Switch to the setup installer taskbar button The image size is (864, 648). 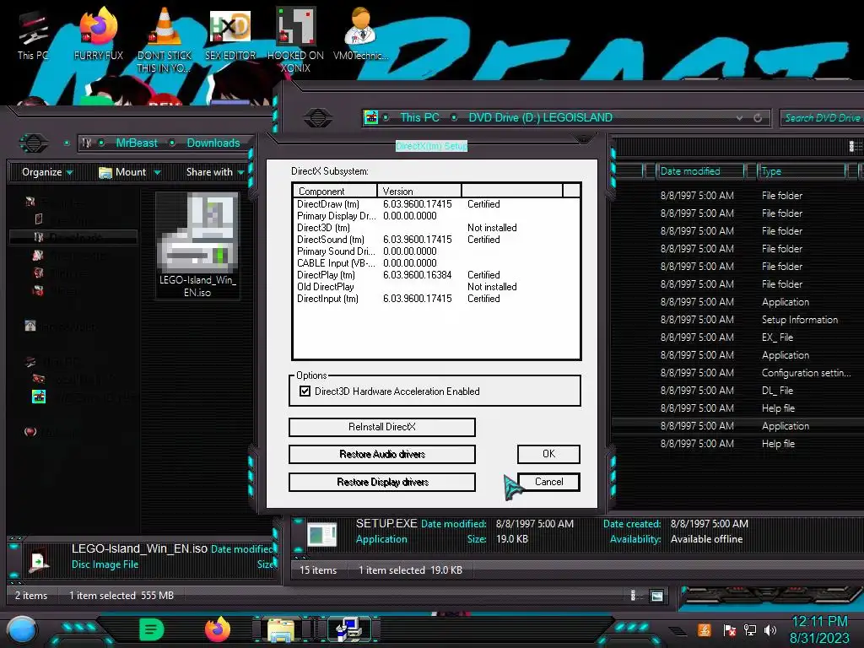[348, 629]
